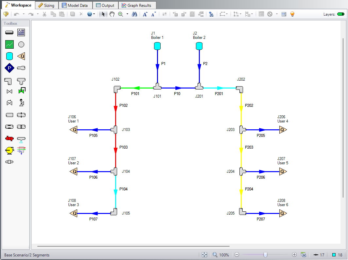
Task: Switch to the Workspace tab
Action: coord(18,5)
